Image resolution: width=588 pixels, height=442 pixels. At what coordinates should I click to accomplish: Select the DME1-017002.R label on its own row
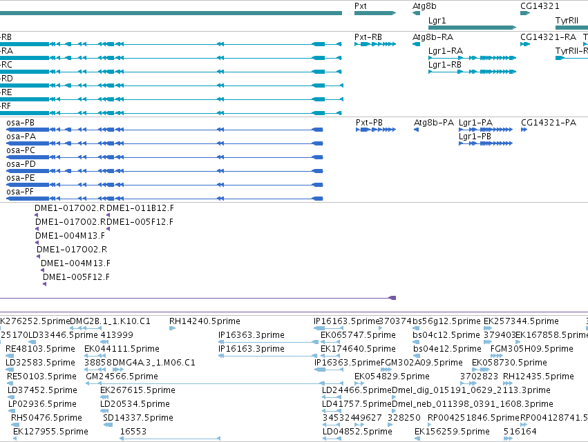pyautogui.click(x=72, y=249)
